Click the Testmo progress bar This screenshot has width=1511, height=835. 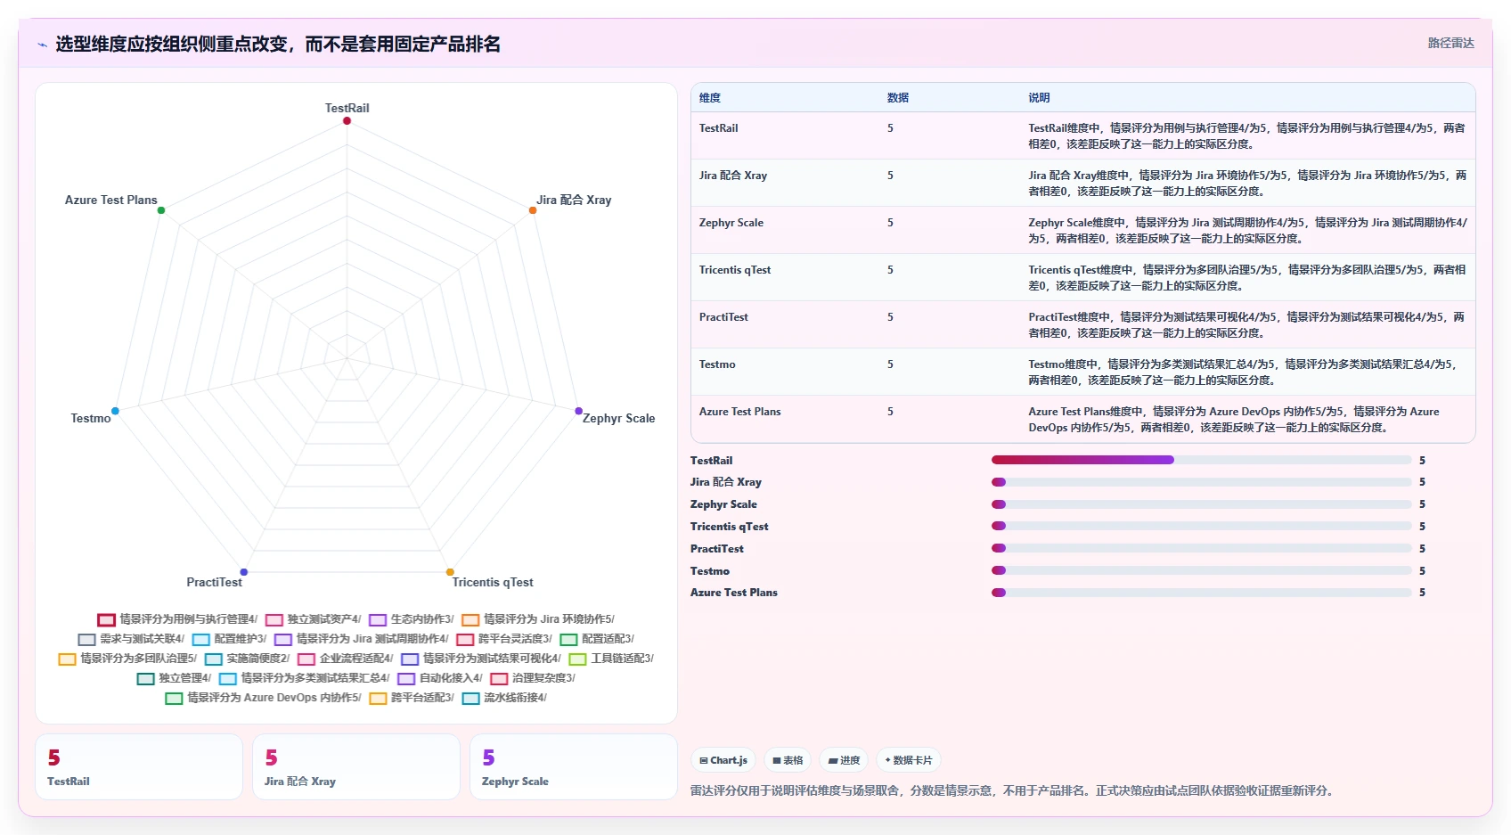(x=1201, y=570)
